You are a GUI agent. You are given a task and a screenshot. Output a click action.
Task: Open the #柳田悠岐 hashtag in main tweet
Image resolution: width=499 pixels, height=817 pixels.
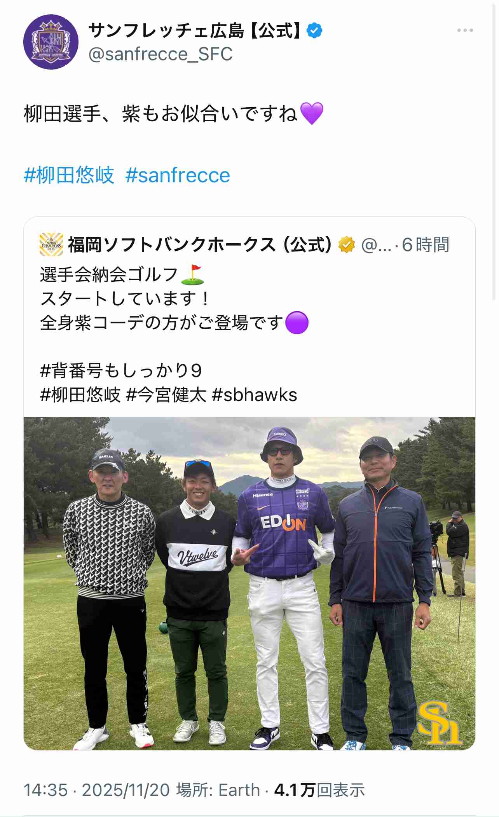tap(69, 175)
